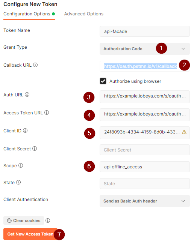The width and height of the screenshot is (194, 243).
Task: Click info icon next to Clear cookies
Action: tap(48, 220)
